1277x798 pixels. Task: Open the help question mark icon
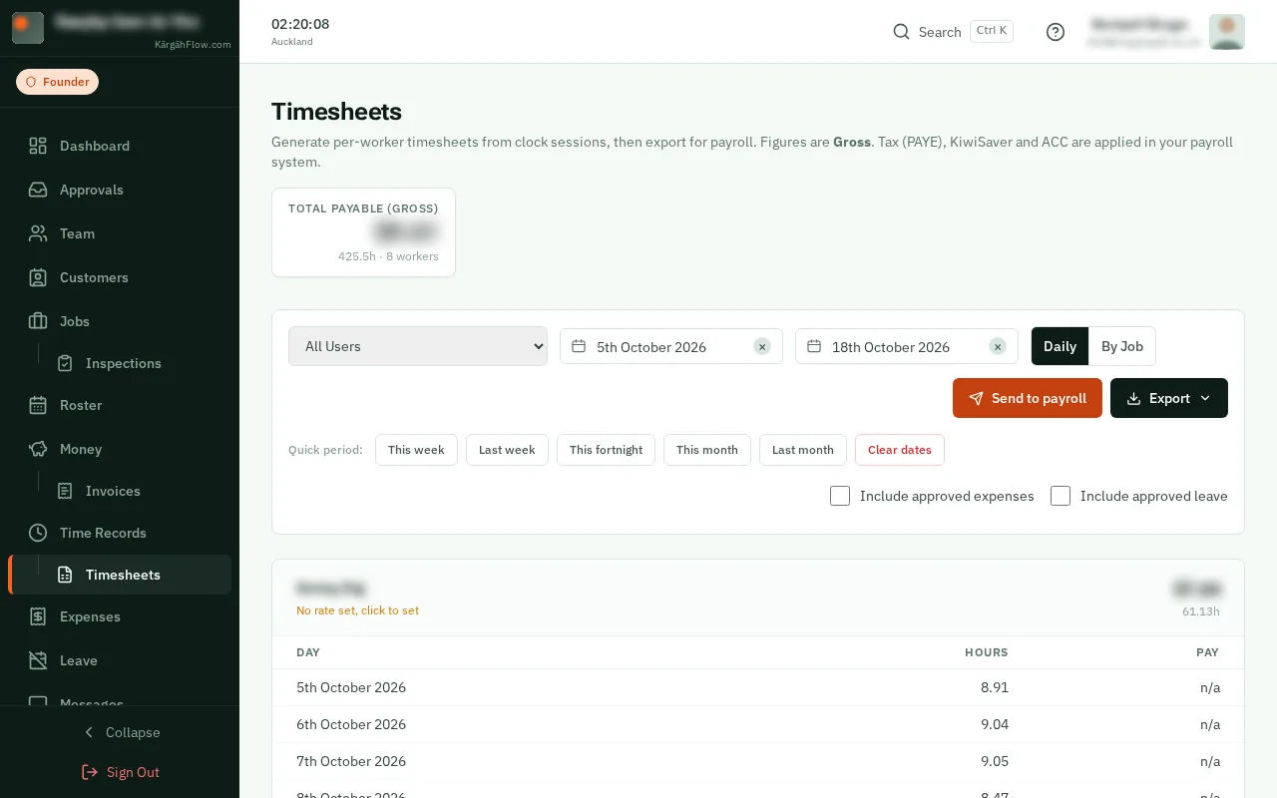point(1056,32)
